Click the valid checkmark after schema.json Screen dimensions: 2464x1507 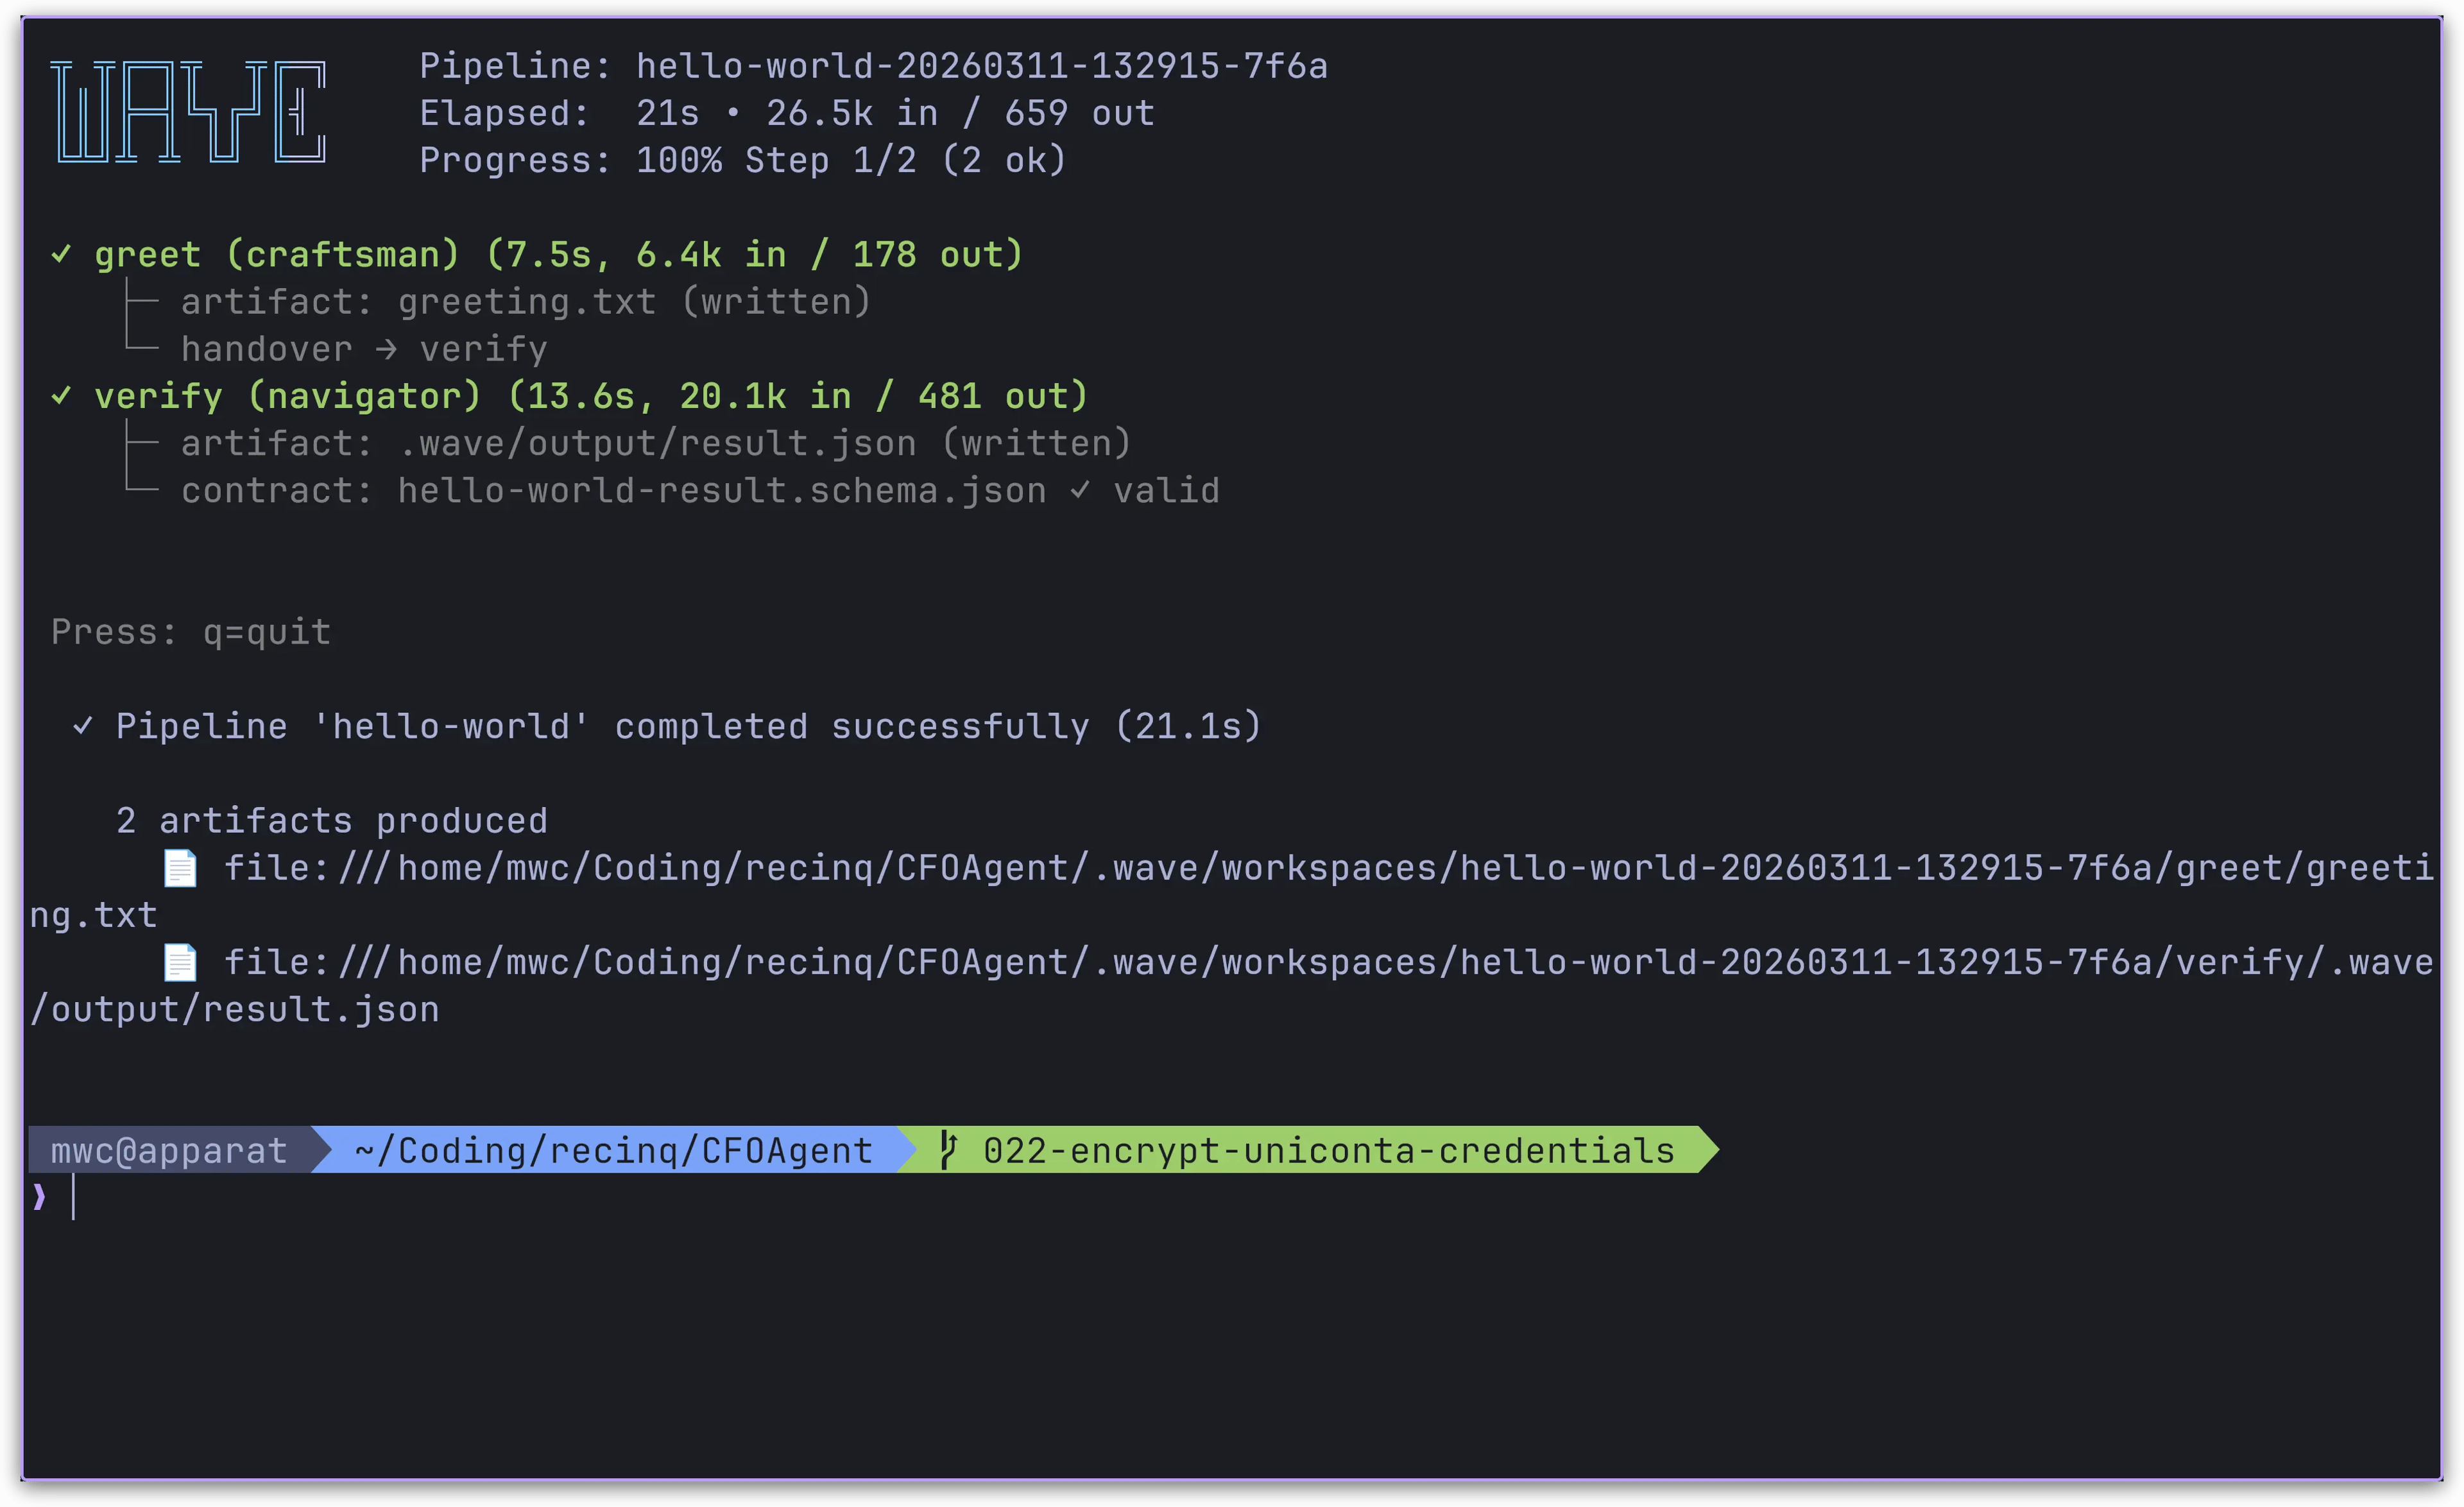tap(1080, 490)
